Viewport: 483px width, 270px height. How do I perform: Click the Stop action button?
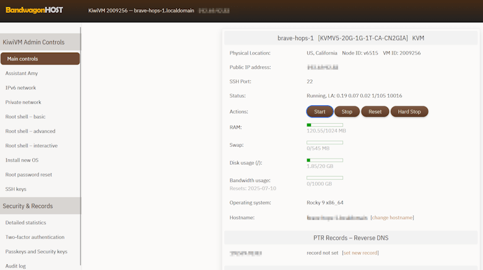coord(347,111)
